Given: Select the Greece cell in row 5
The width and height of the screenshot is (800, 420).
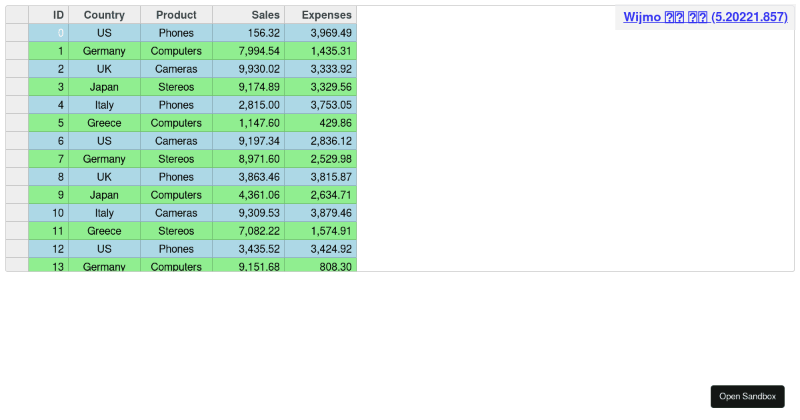Looking at the screenshot, I should click(104, 123).
